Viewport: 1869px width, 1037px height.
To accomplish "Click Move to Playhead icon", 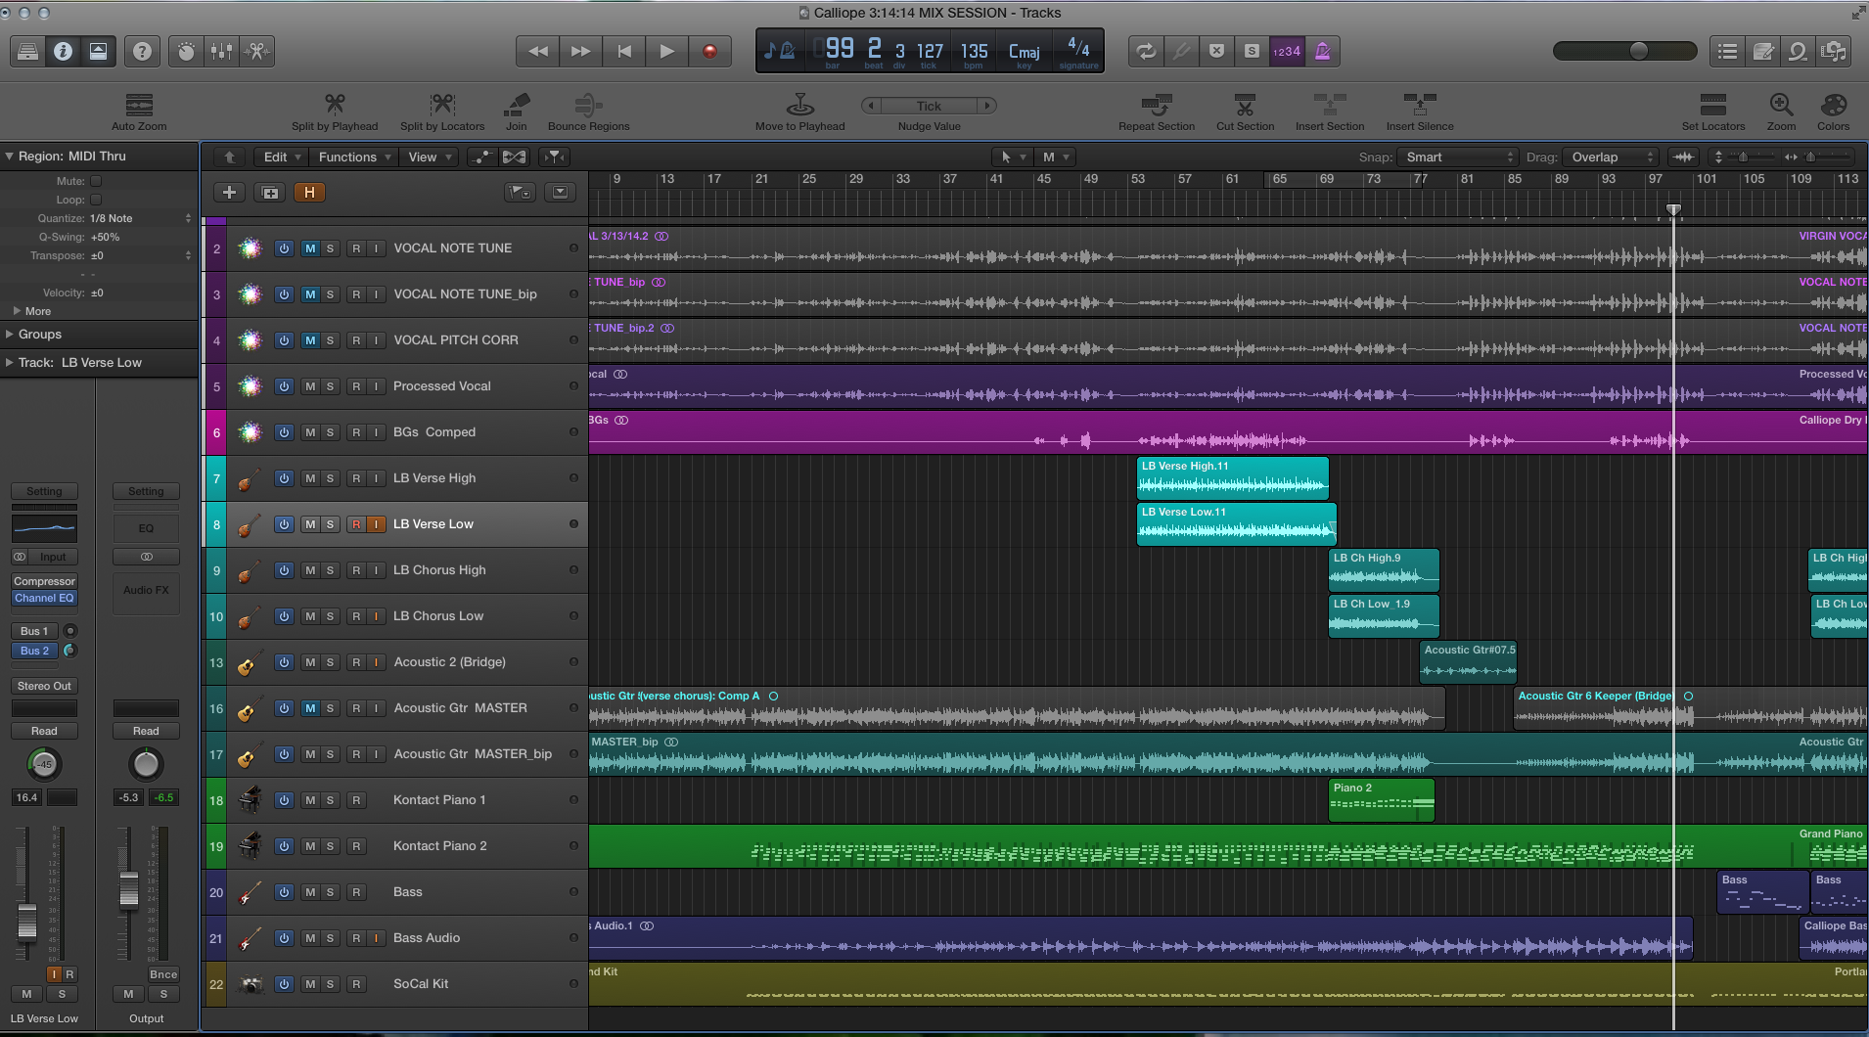I will coord(800,104).
